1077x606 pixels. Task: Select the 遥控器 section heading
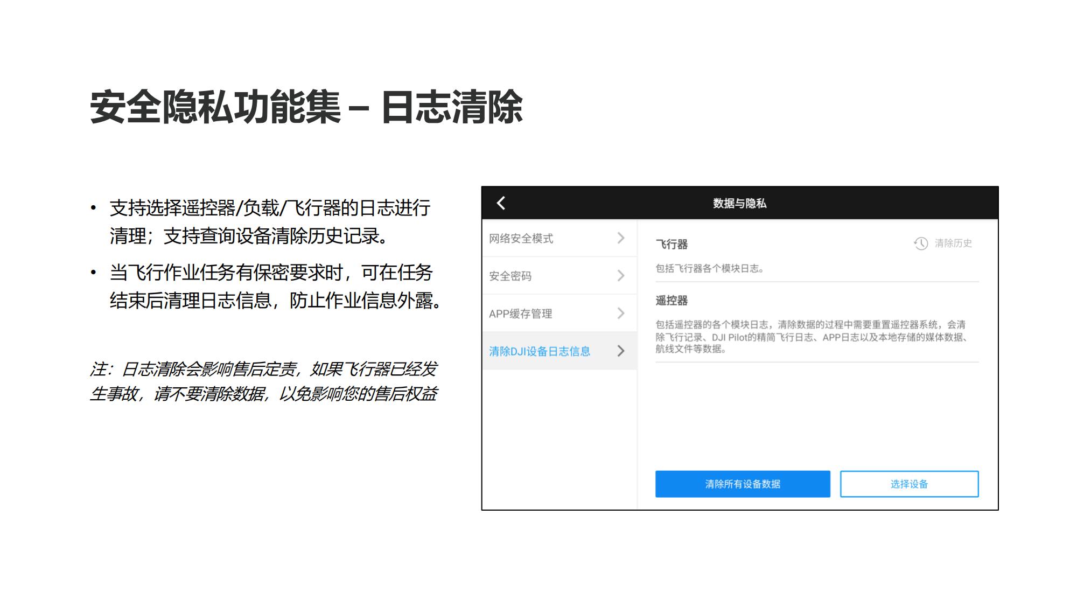[672, 301]
